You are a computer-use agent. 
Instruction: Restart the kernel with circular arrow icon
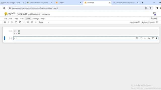(x=32, y=22)
